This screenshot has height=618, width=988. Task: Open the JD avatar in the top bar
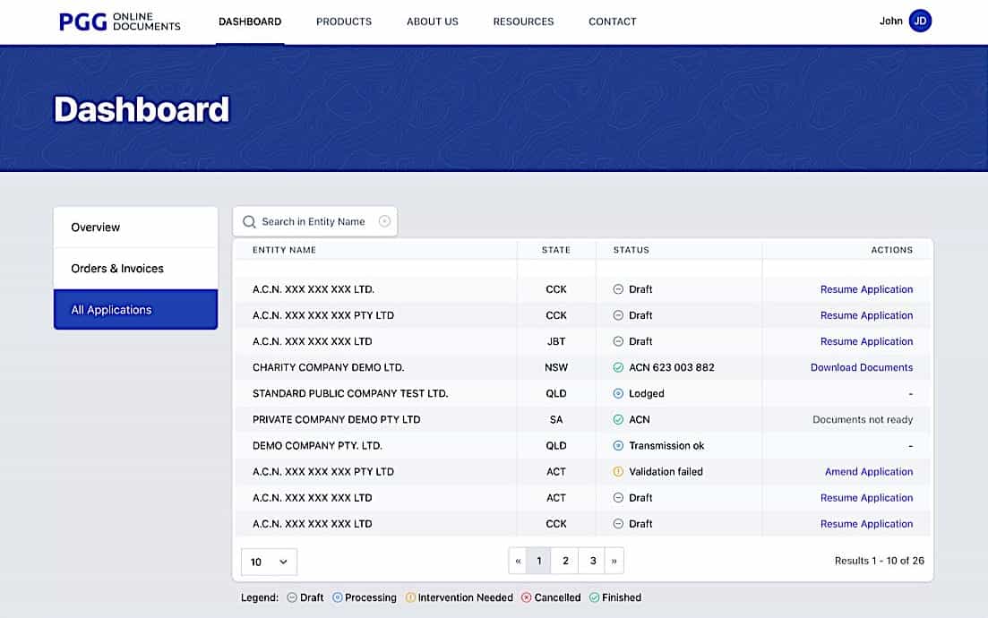[920, 20]
